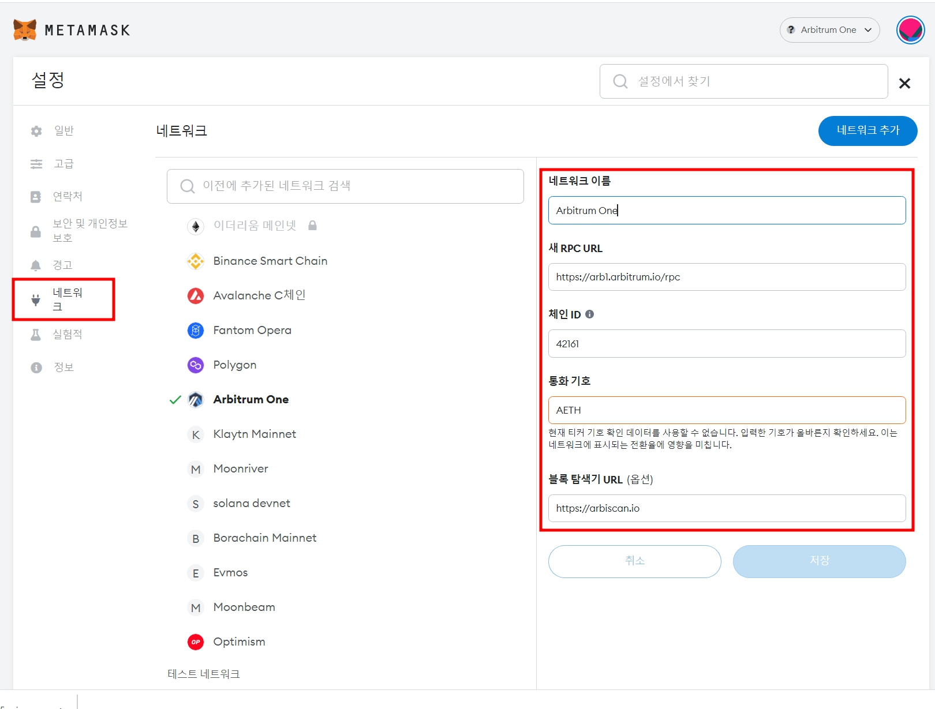Select Moonbeam network entry
This screenshot has height=709, width=935.
[231, 607]
